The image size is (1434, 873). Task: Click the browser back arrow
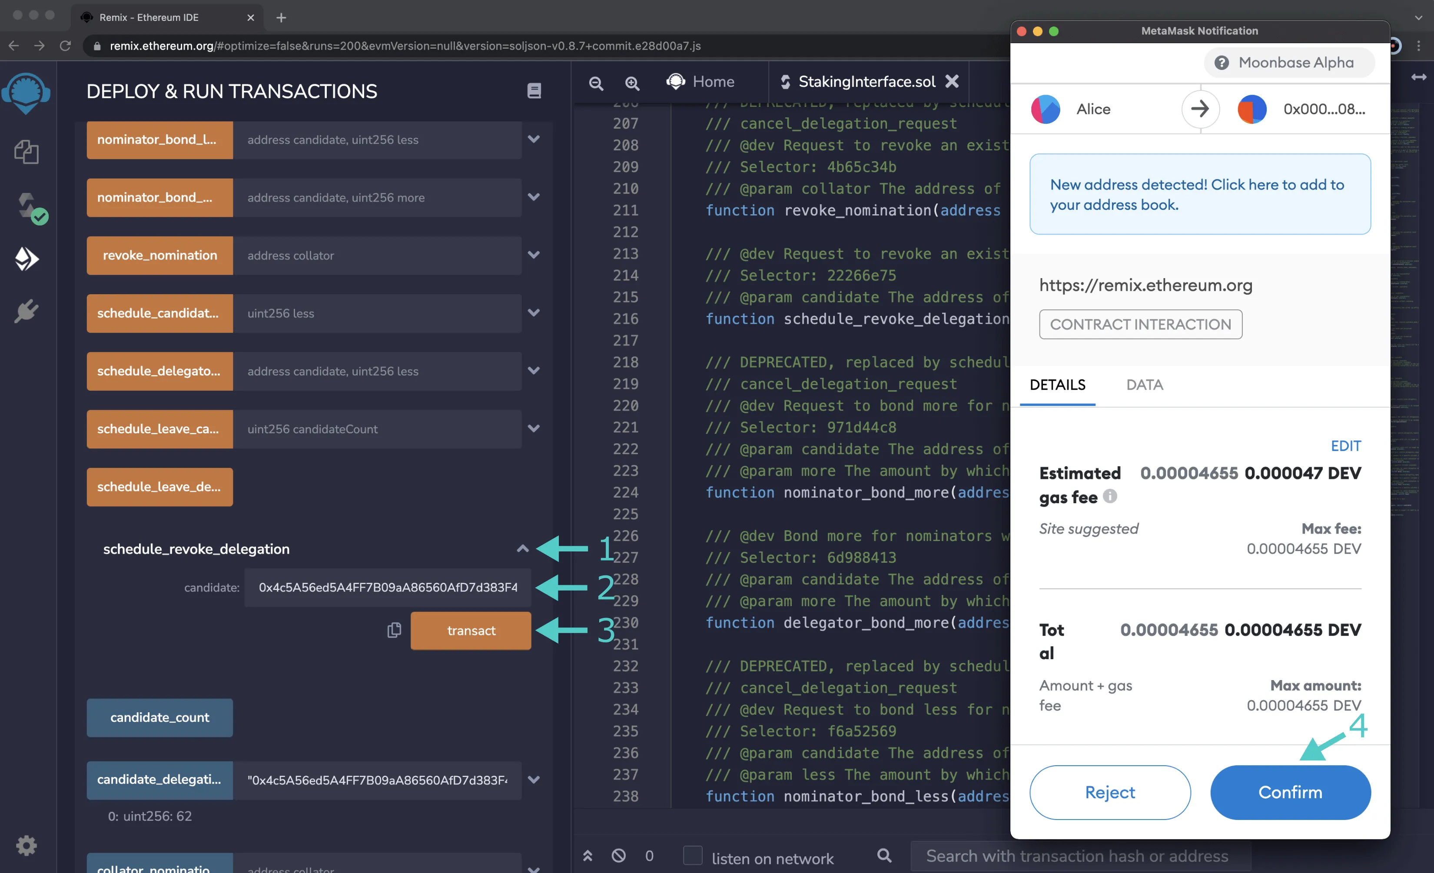(14, 45)
